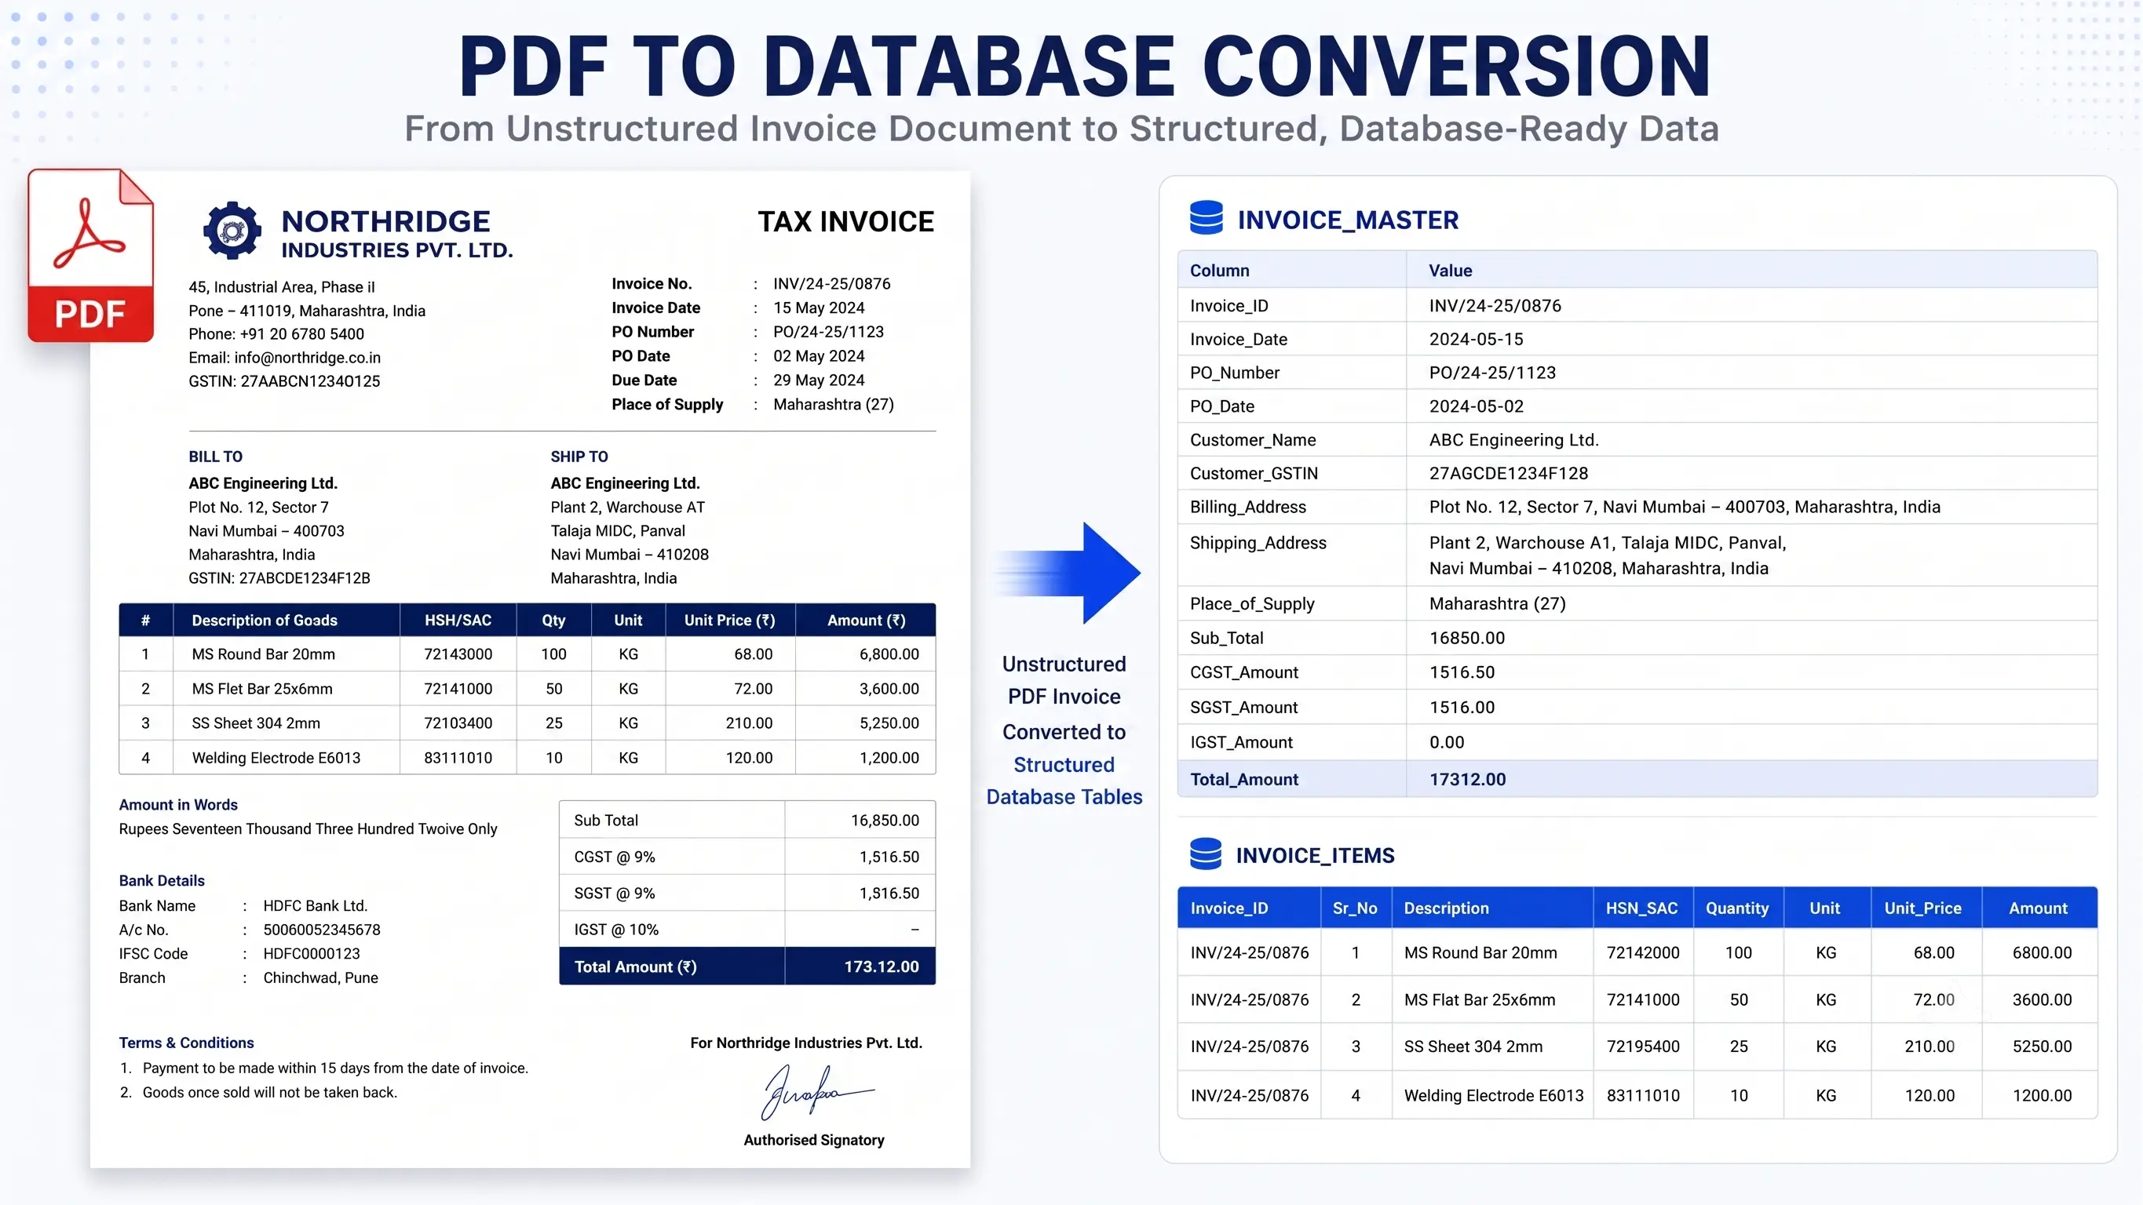Click the Total_Amount value 17312.00
Image resolution: width=2143 pixels, height=1205 pixels.
click(x=1466, y=779)
